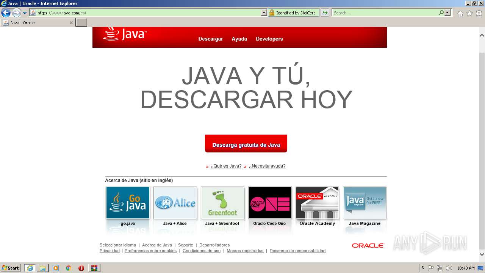This screenshot has height=273, width=485.
Task: Open the ¿Qué es Java? link
Action: [x=226, y=166]
